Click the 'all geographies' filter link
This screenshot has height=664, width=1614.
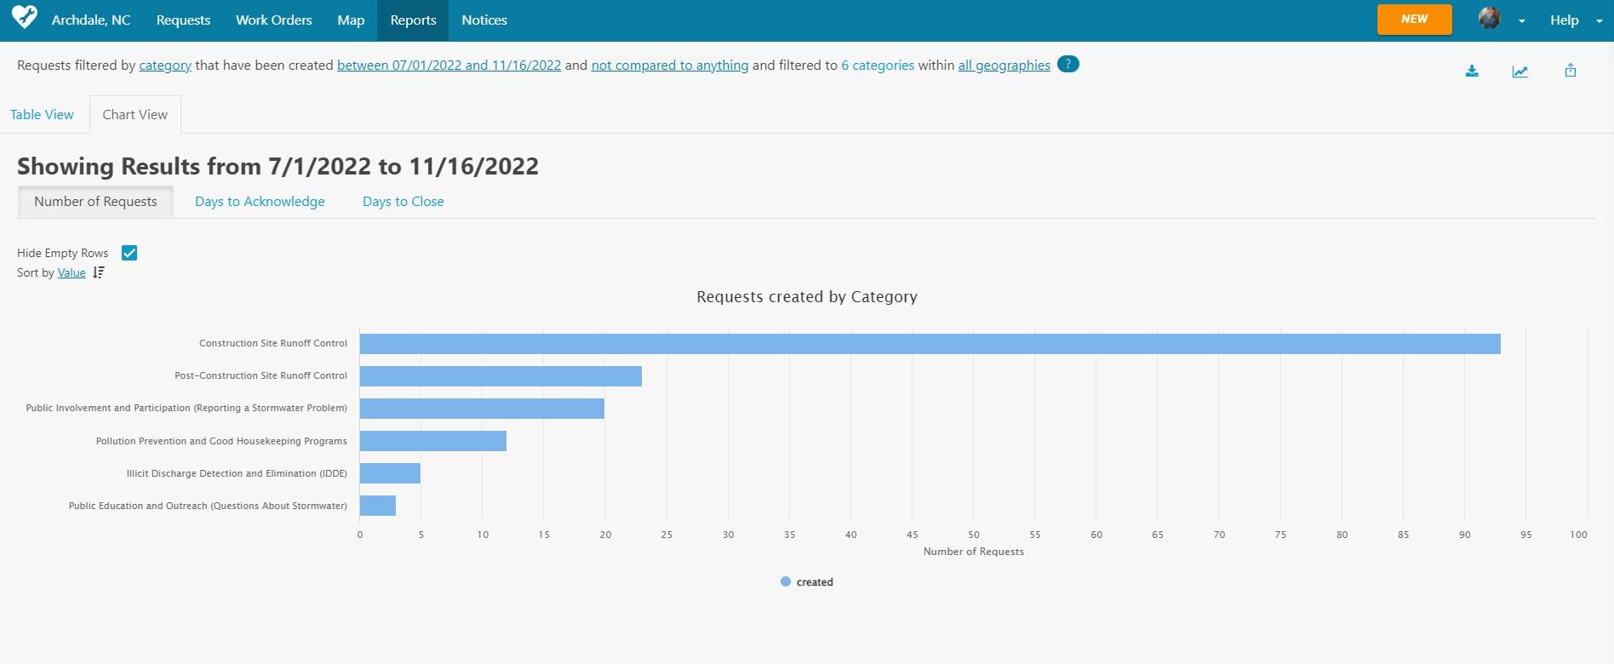pyautogui.click(x=1004, y=65)
